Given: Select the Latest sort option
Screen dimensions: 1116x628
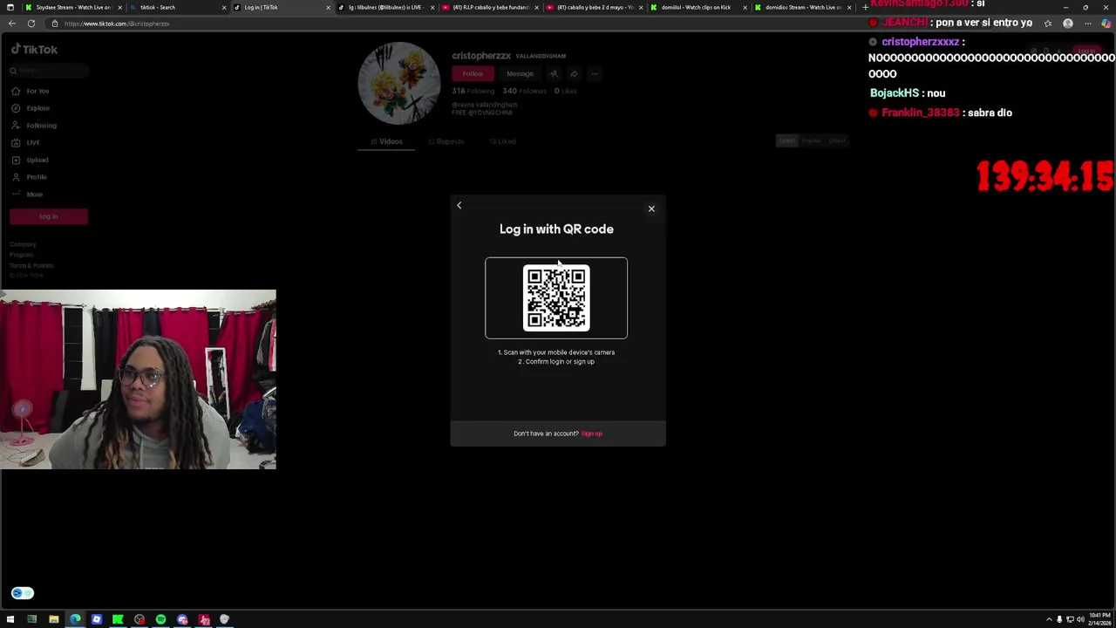Looking at the screenshot, I should pyautogui.click(x=787, y=140).
